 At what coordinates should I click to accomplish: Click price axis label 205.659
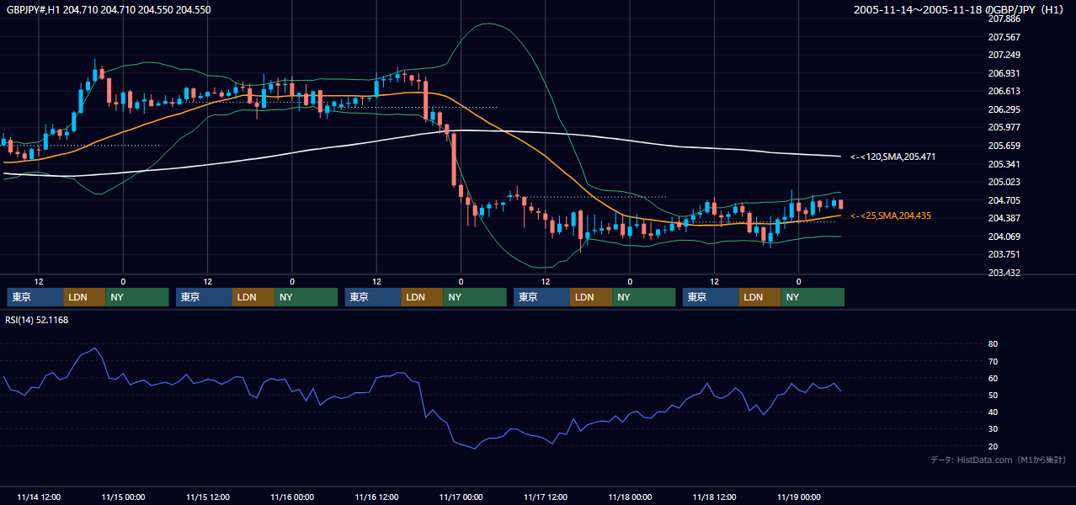pos(1004,146)
